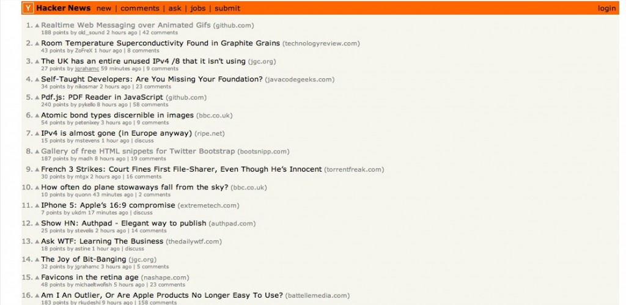Upvote 'Realtime Web Messaging over Animated Gifs'

(37, 26)
